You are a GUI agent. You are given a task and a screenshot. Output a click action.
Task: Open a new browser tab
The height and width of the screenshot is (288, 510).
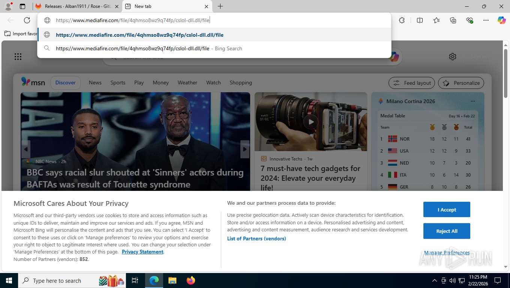click(x=220, y=6)
